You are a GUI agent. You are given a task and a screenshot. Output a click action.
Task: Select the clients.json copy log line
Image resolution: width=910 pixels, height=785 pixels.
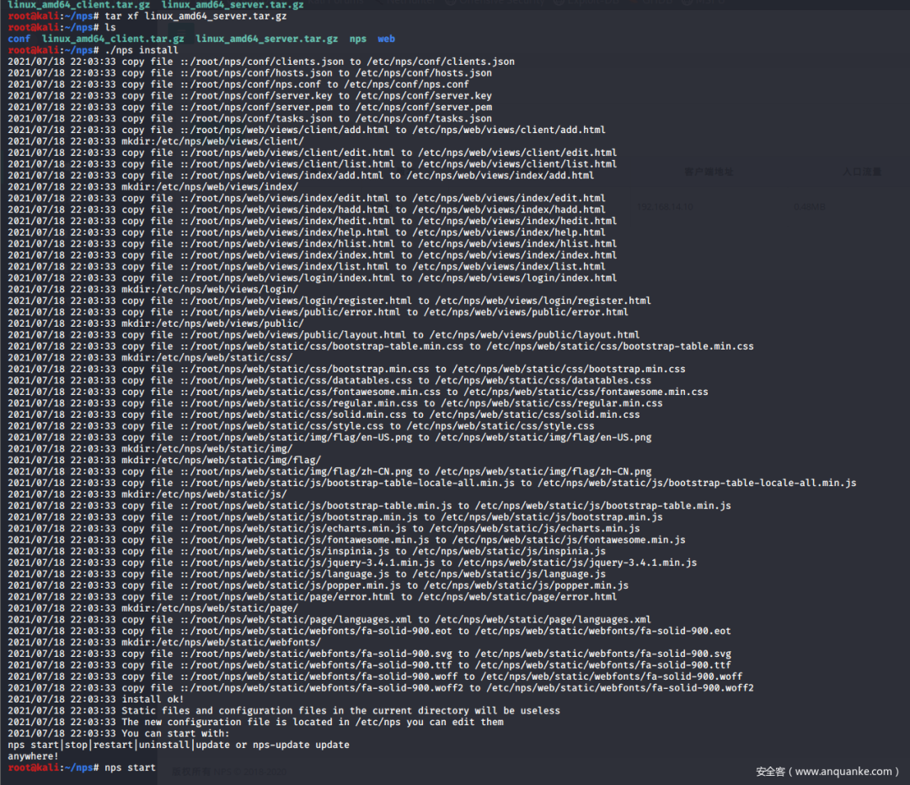tap(261, 61)
